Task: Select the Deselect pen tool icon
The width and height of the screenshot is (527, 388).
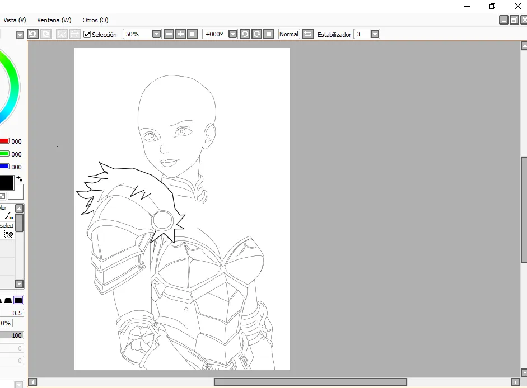Action: pyautogui.click(x=8, y=234)
